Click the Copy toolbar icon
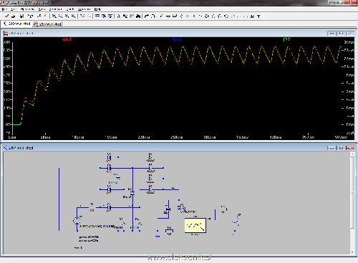Image resolution: width=358 pixels, height=263 pixels. point(125,16)
